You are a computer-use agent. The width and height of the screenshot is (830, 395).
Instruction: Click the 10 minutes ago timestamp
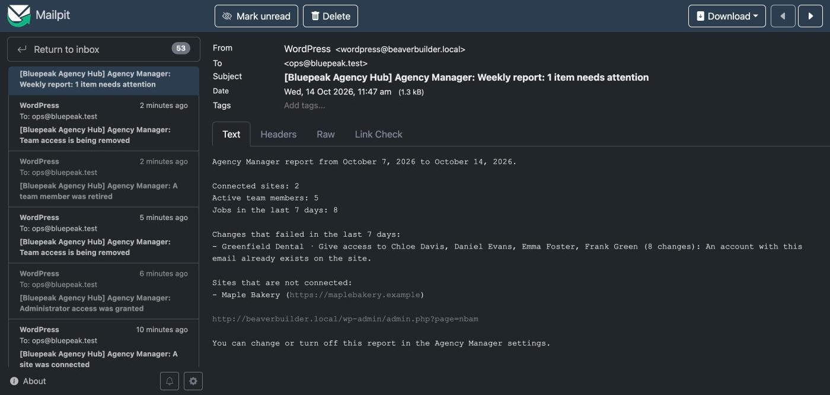point(162,330)
